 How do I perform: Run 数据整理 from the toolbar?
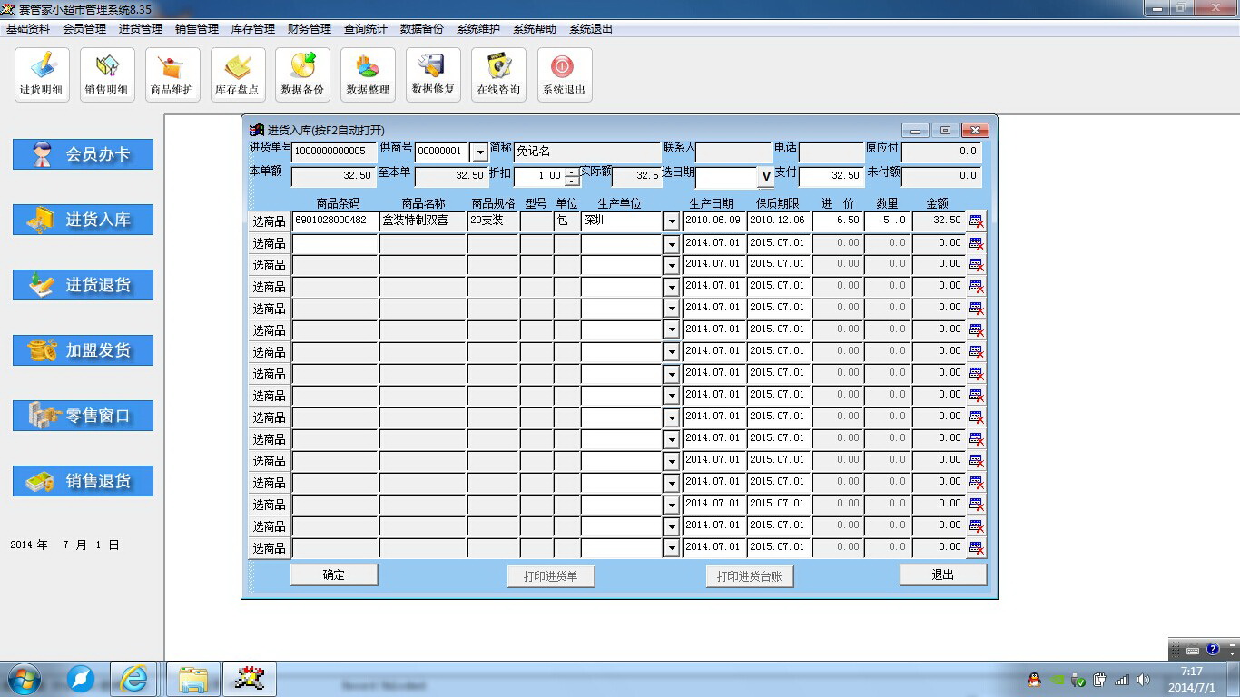pyautogui.click(x=369, y=74)
